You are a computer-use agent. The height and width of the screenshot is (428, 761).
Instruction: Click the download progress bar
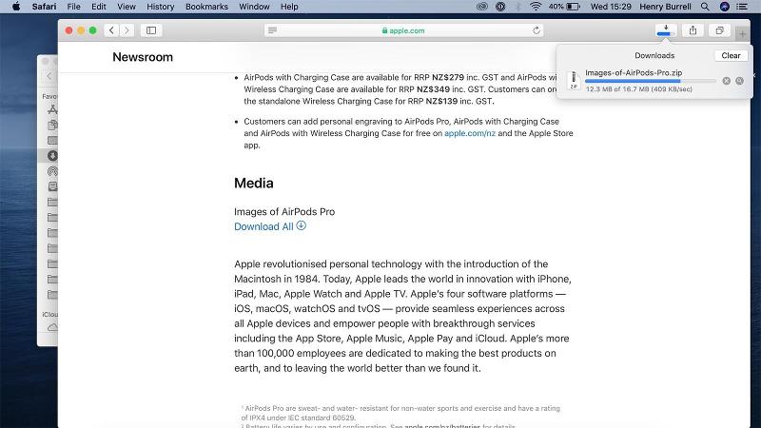coord(651,81)
